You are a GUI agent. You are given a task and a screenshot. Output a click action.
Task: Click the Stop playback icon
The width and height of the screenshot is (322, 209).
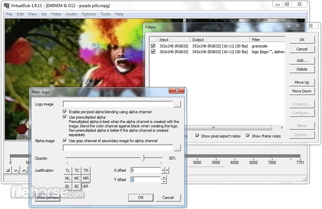tap(8, 170)
